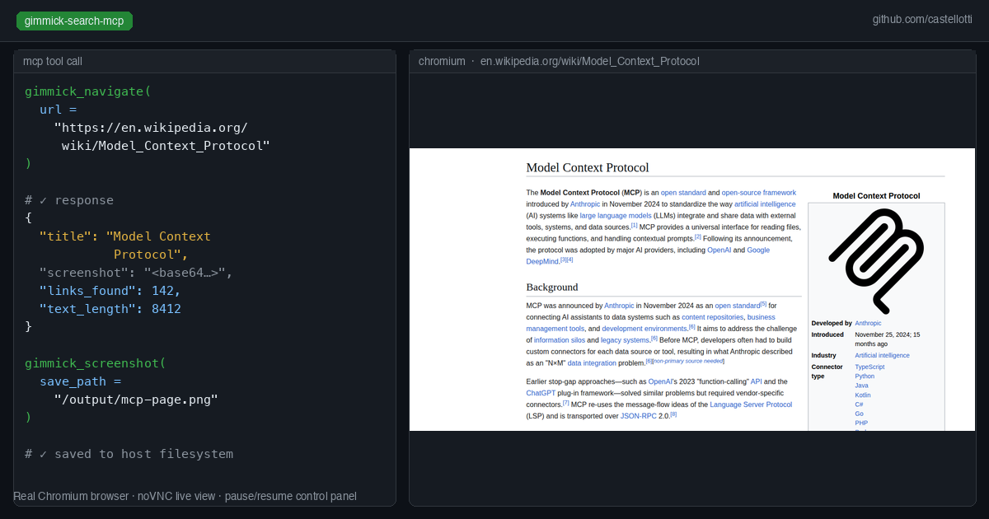Click the MCP logo in the infobox

[x=876, y=258]
